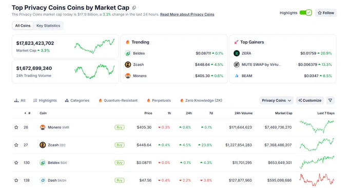This screenshot has height=188, width=349.
Task: Select the Quantum-Resistant category tab
Action: (x=118, y=101)
